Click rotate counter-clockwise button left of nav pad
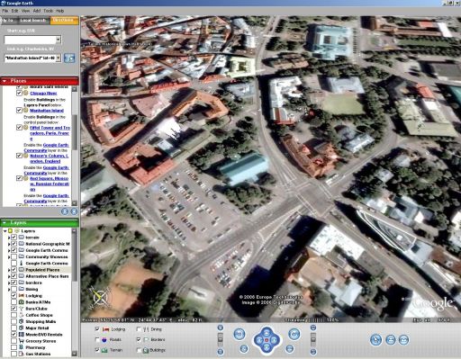The height and width of the screenshot is (359, 461). (x=240, y=334)
